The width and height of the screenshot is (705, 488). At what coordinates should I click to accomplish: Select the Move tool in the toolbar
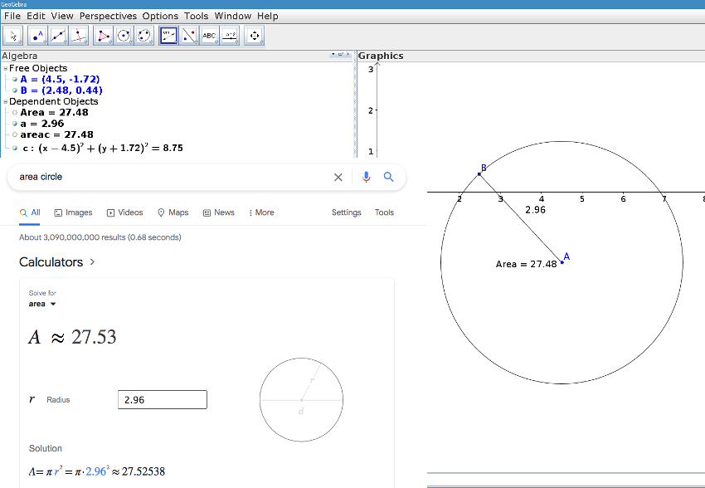(12, 35)
